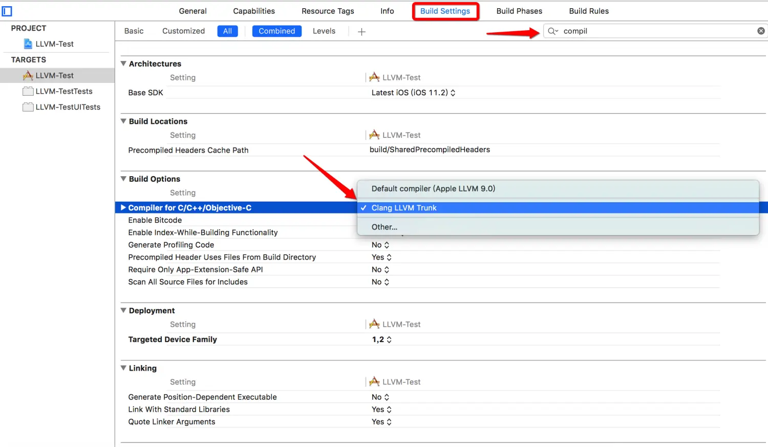
Task: Select the LLVM-Test project in sidebar
Action: pyautogui.click(x=54, y=44)
